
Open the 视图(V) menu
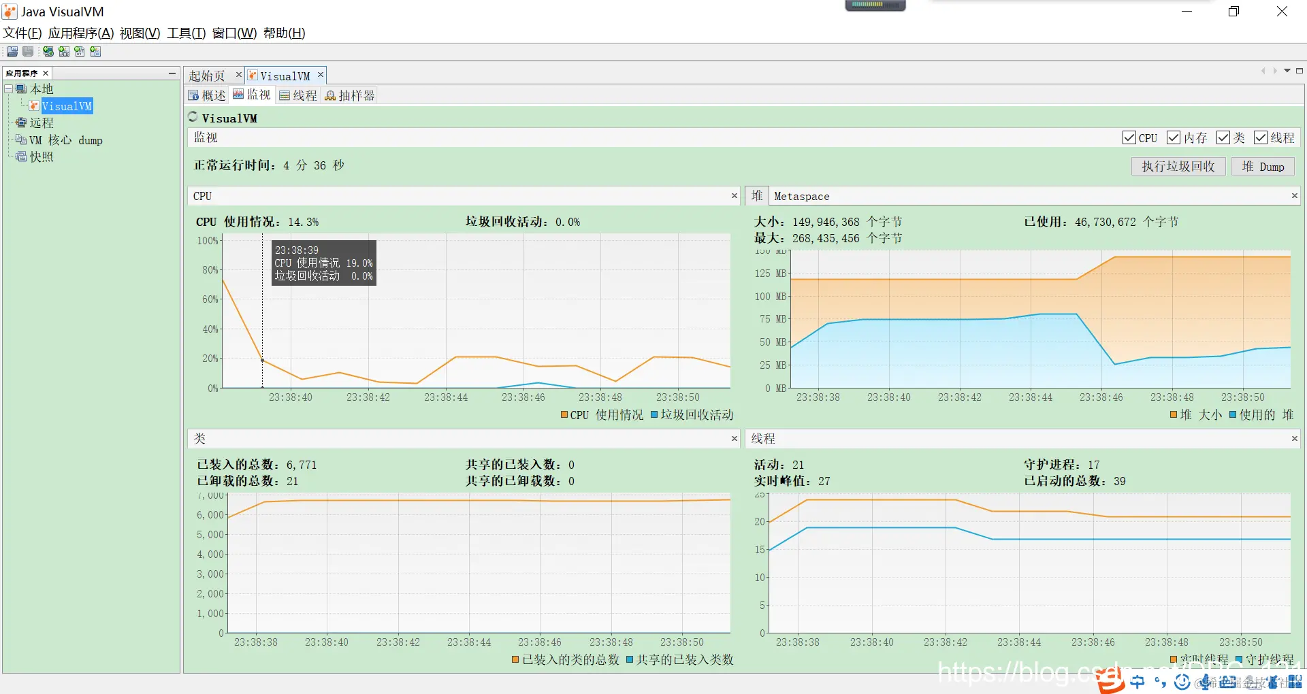(x=140, y=33)
